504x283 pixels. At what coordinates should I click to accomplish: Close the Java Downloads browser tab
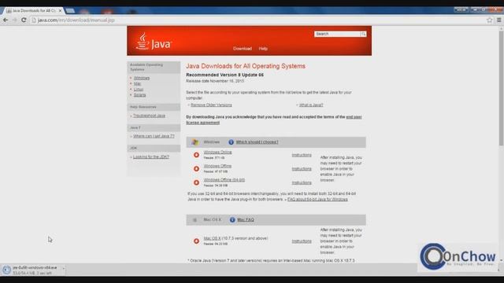(x=60, y=10)
